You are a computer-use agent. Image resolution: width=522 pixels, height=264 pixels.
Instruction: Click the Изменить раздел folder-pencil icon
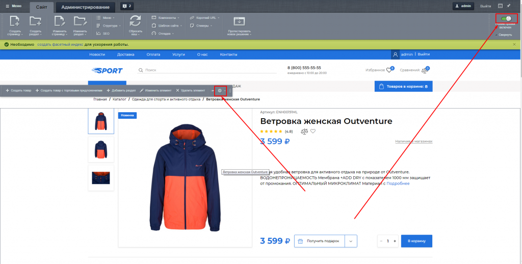click(x=80, y=21)
